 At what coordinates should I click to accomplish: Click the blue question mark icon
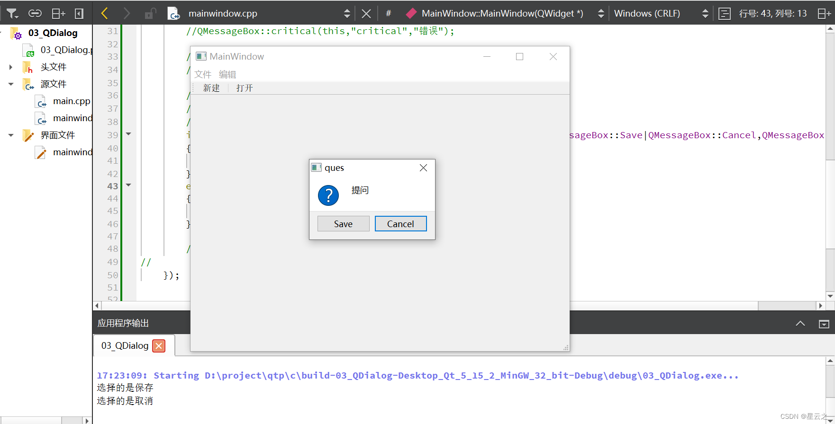pyautogui.click(x=328, y=195)
